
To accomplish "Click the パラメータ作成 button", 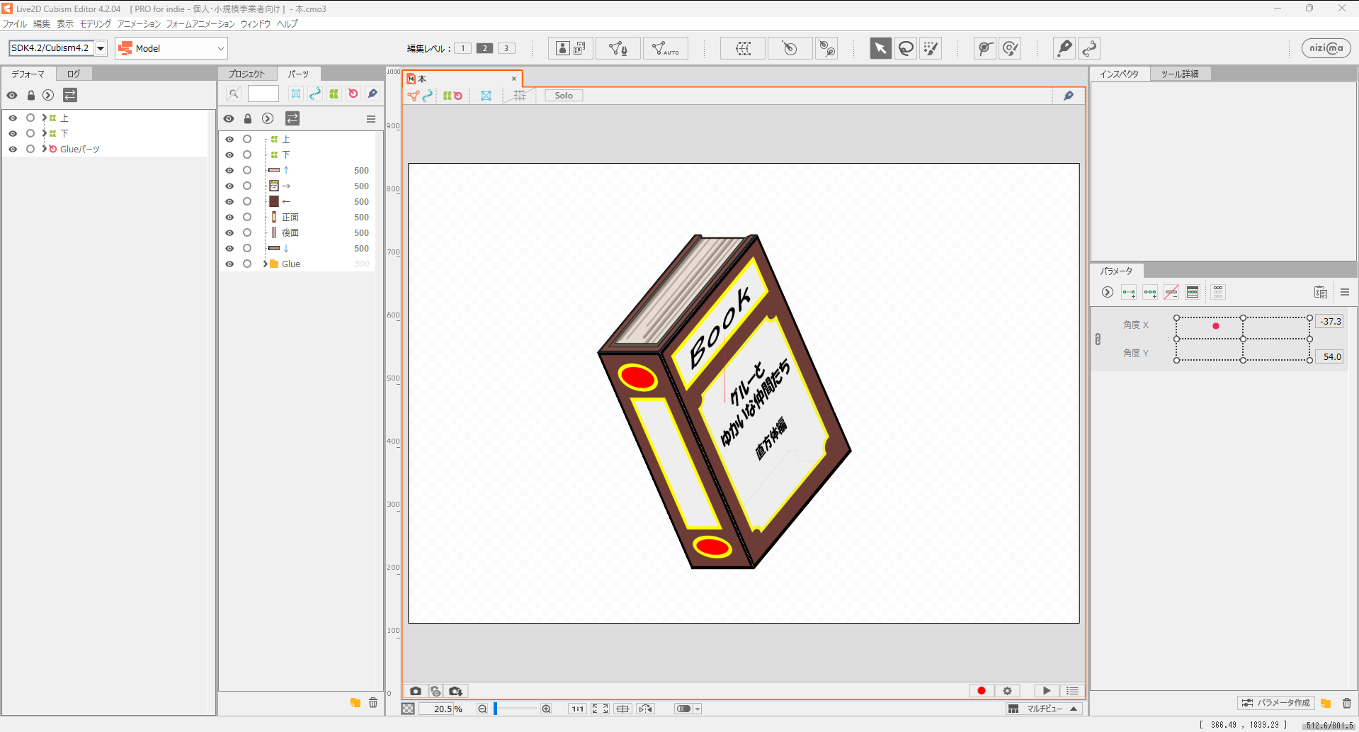I will pos(1276,703).
